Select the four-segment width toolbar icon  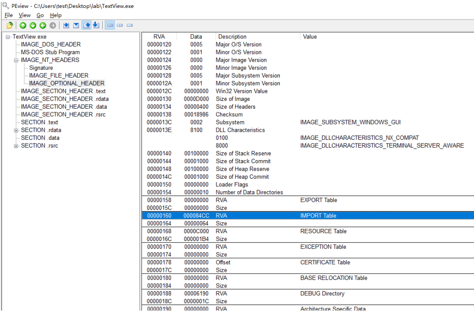(x=110, y=26)
